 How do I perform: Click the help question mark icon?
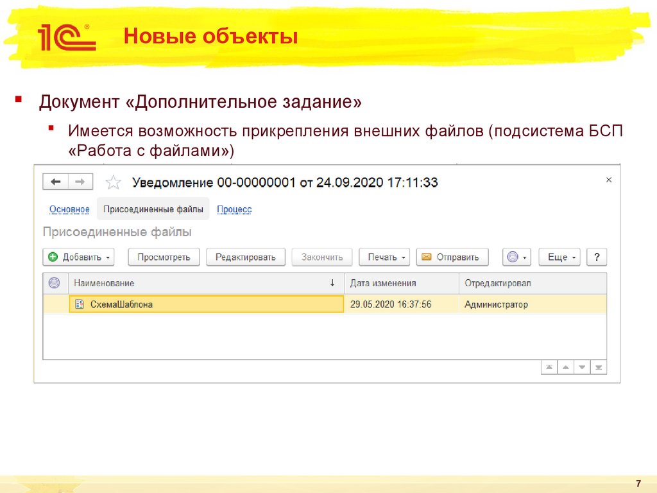(x=596, y=257)
